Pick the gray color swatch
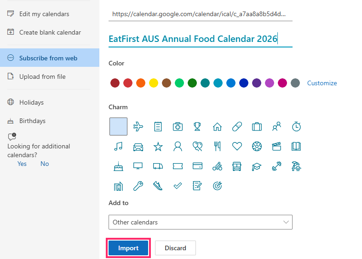The image size is (362, 259). coord(295,83)
